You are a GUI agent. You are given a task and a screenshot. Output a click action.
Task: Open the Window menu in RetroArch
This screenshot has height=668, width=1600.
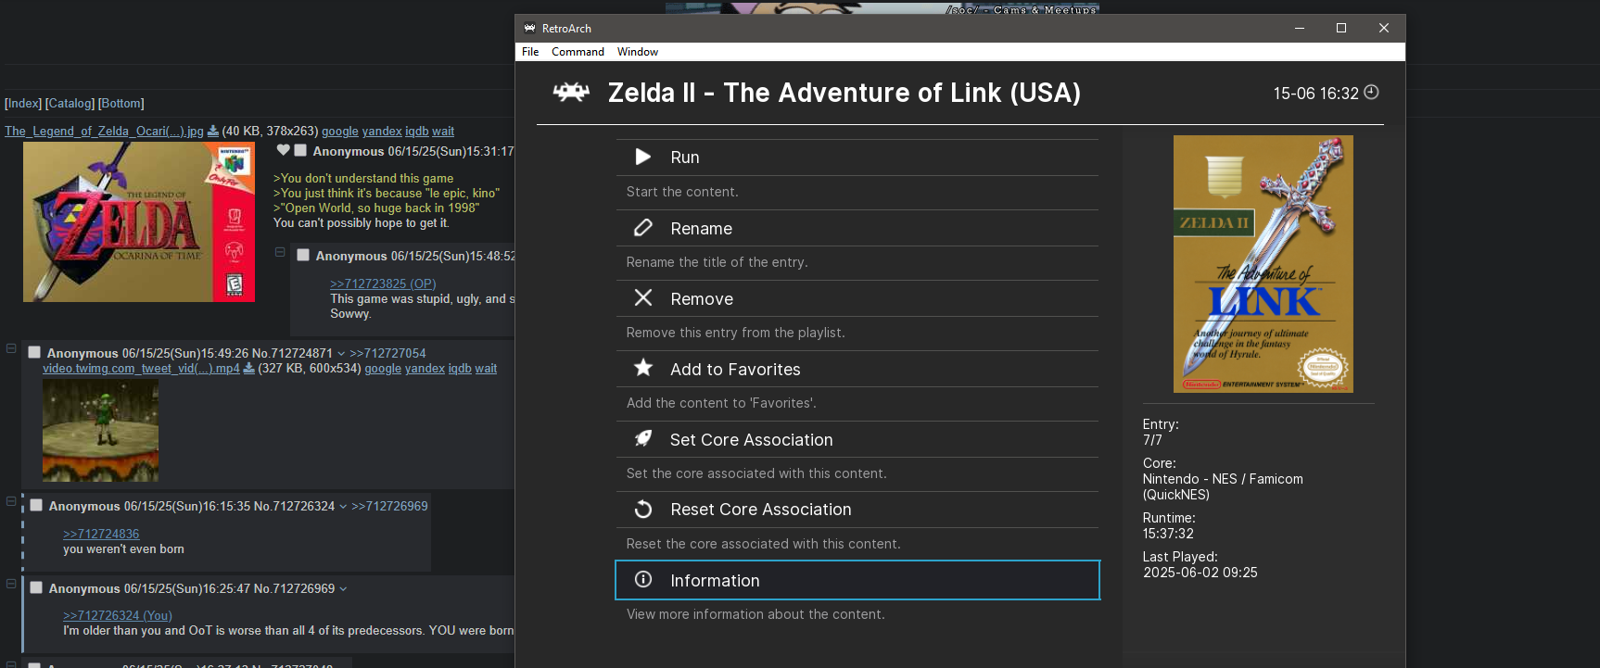(x=638, y=52)
